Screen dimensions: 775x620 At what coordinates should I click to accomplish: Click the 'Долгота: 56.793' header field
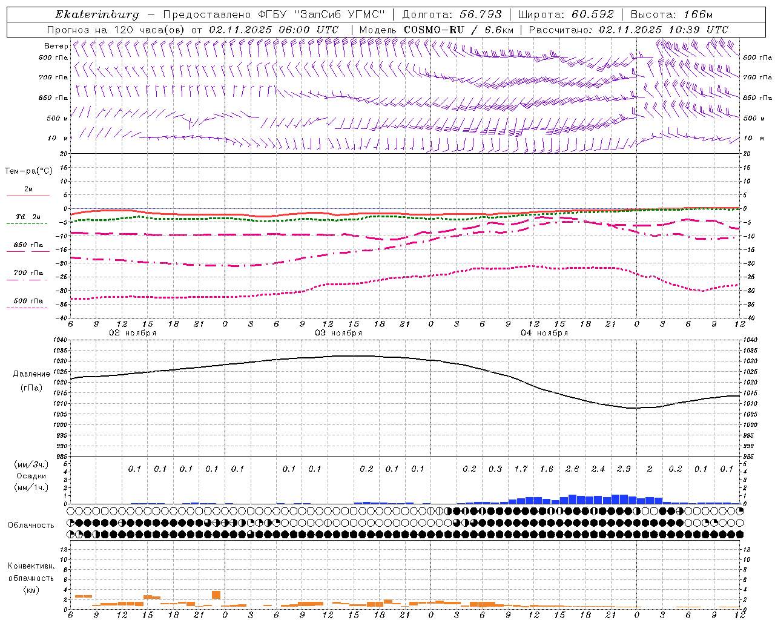click(452, 15)
